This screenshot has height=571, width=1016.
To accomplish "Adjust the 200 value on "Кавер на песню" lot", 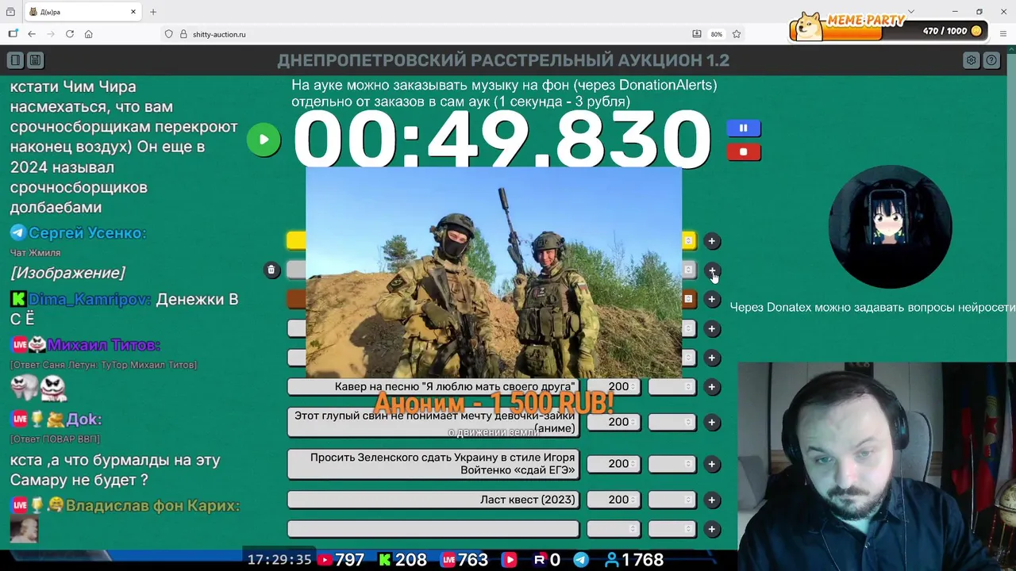I will [x=614, y=387].
